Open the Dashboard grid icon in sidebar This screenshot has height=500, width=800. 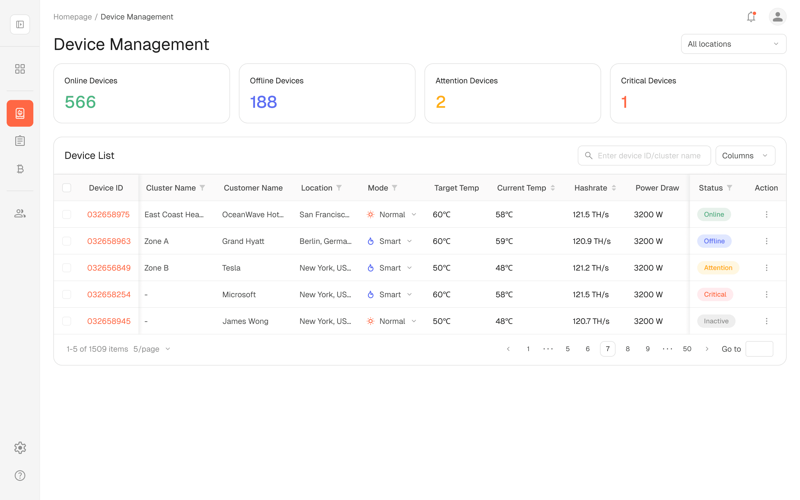click(20, 69)
